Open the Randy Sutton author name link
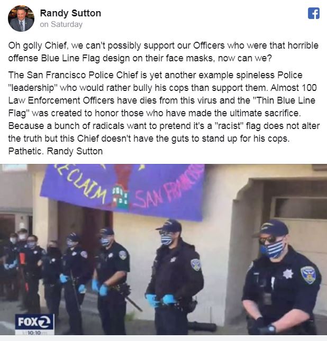 [70, 13]
